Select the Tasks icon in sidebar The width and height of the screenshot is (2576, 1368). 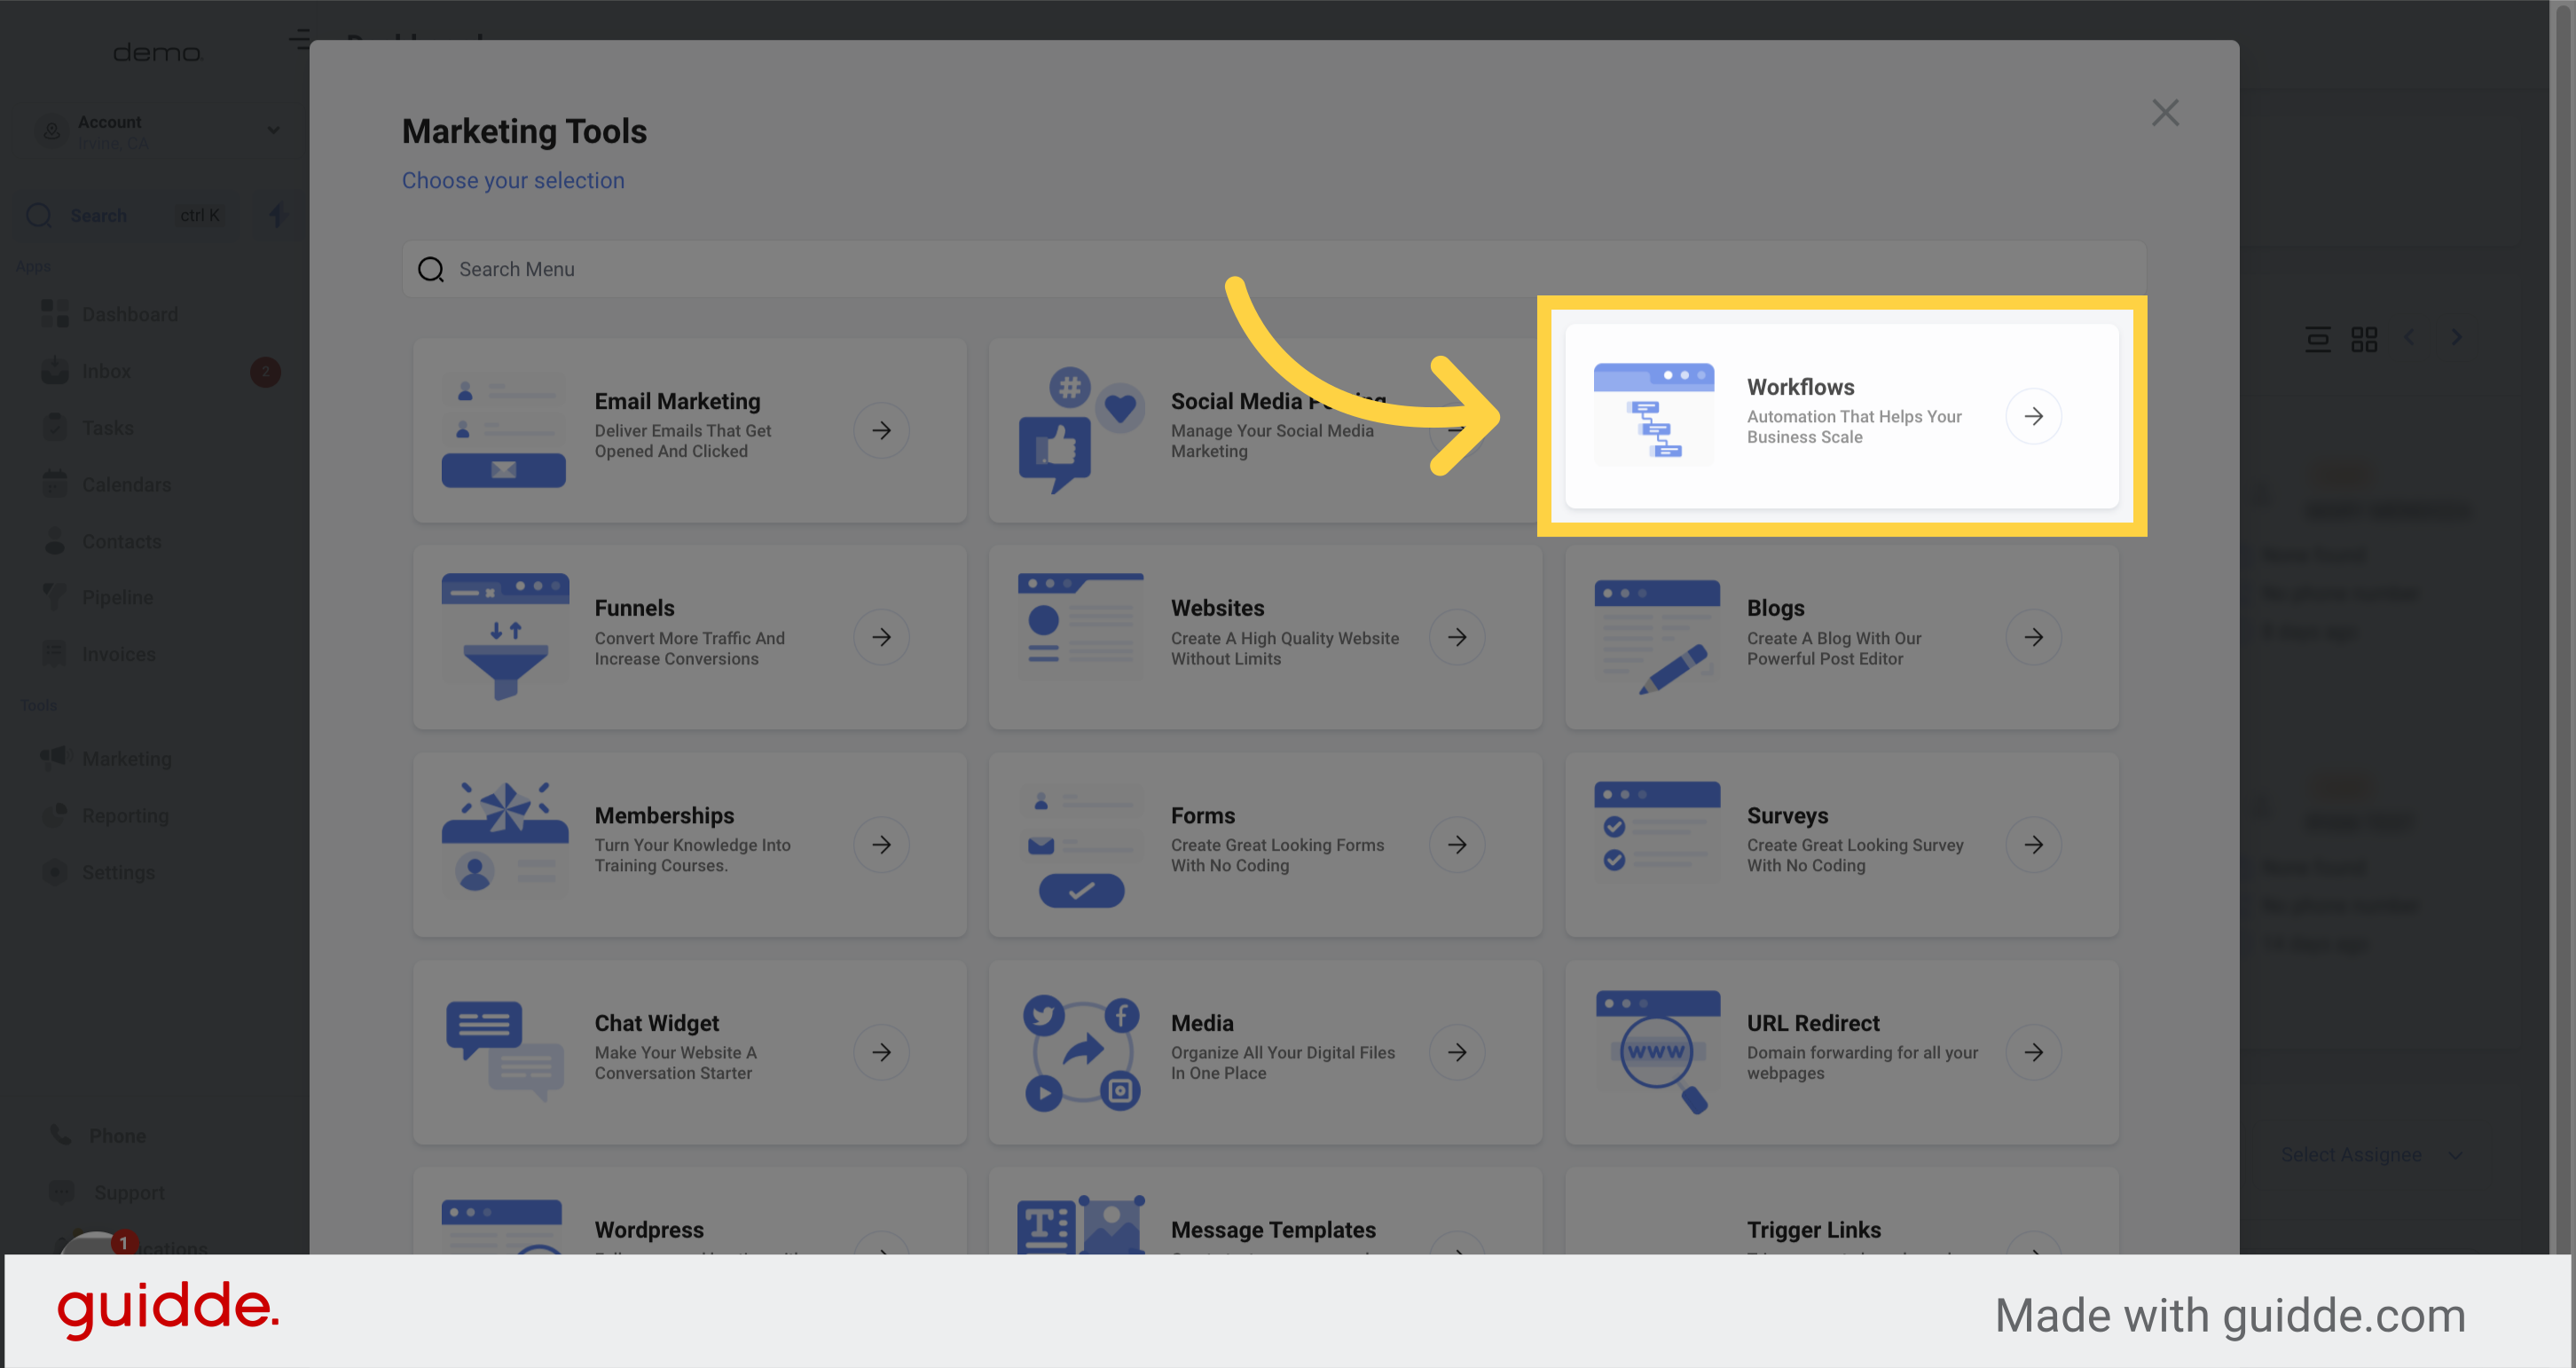[x=55, y=427]
